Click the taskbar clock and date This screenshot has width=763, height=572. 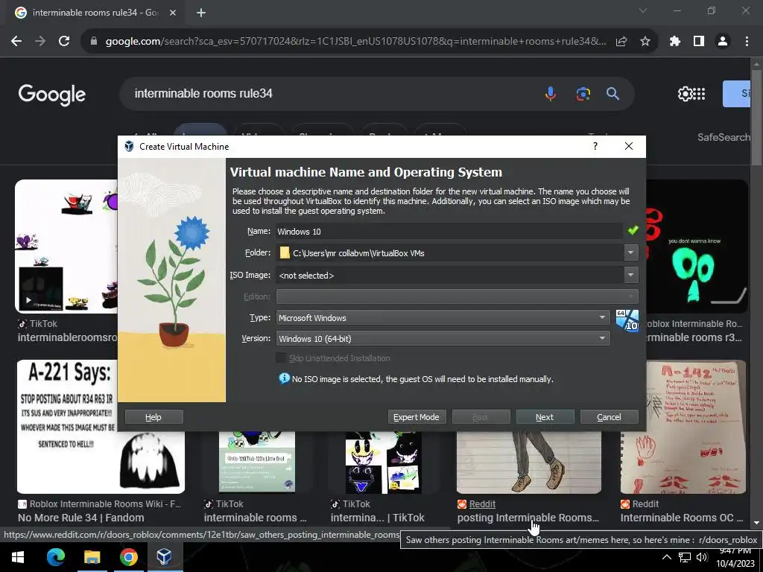coord(735,557)
